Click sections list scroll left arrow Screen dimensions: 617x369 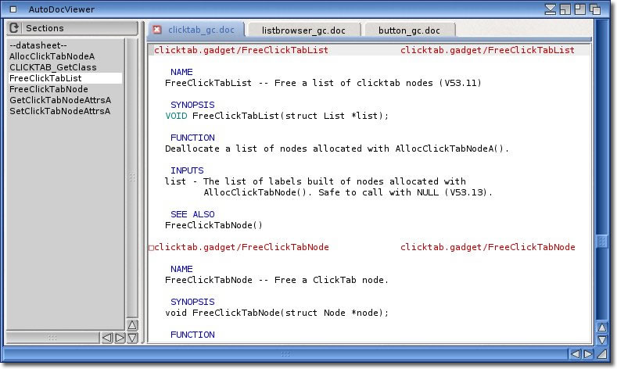[107, 338]
